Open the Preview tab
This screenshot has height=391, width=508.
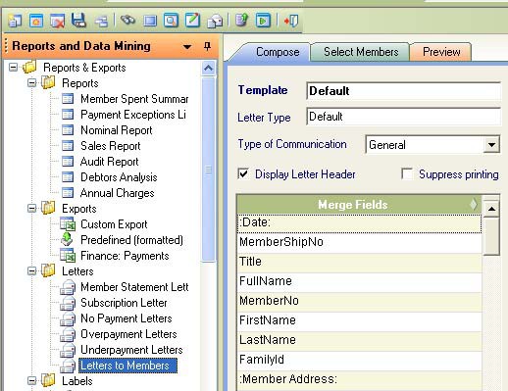coord(441,52)
